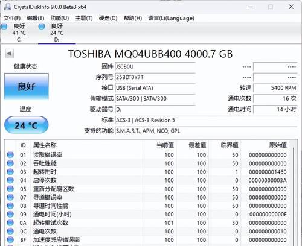Click the status dot for attribute BF
The image size is (302, 246).
click(10, 240)
